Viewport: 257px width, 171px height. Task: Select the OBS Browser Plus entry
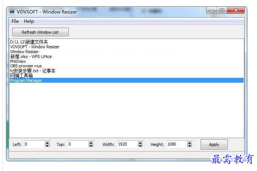(x=126, y=66)
